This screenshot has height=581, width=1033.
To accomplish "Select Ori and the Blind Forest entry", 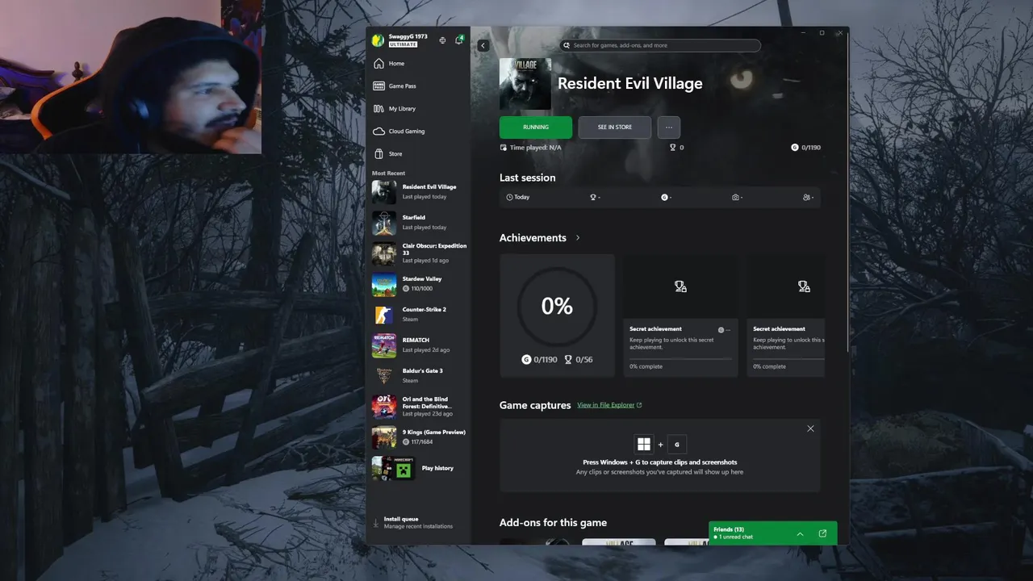I will click(418, 407).
